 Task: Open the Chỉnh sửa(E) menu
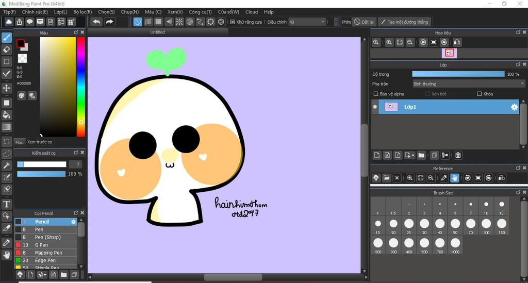(x=35, y=12)
